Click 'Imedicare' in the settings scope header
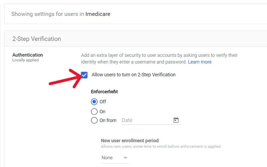Viewport: 267px width, 167px height. point(98,14)
